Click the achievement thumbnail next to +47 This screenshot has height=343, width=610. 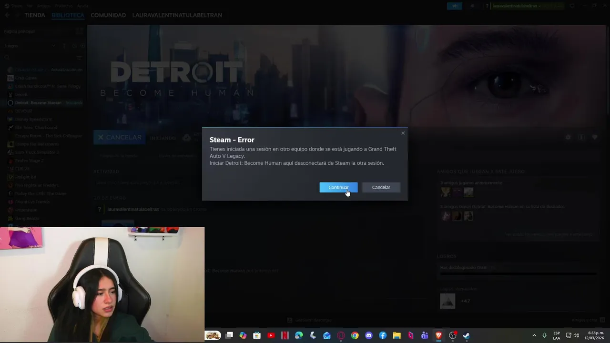click(447, 301)
